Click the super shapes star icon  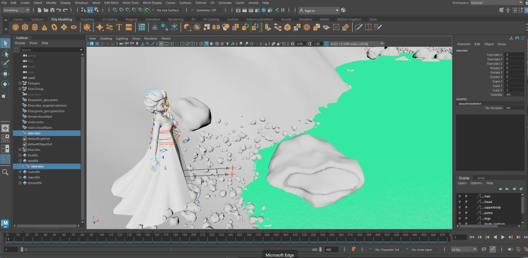pyautogui.click(x=100, y=27)
